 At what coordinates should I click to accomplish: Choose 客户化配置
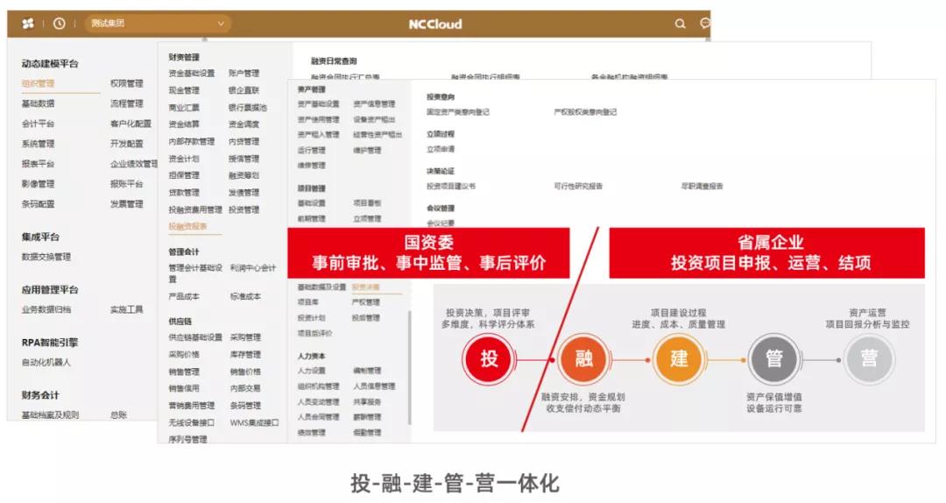coord(131,124)
